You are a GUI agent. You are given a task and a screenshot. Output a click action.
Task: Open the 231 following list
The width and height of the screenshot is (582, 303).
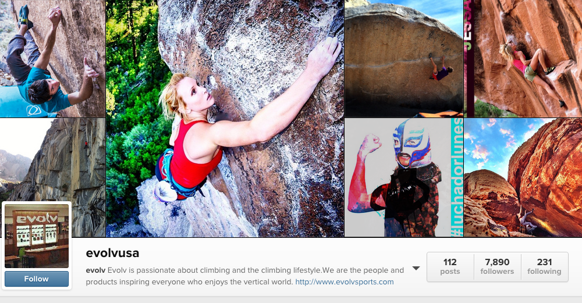point(544,267)
